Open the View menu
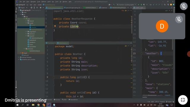The height and width of the screenshot is (107, 190). (28, 2)
